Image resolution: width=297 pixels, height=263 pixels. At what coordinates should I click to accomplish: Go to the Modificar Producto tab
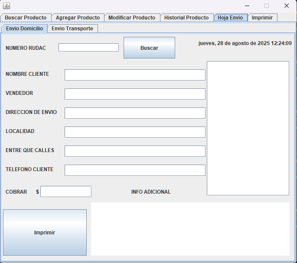[x=132, y=18]
